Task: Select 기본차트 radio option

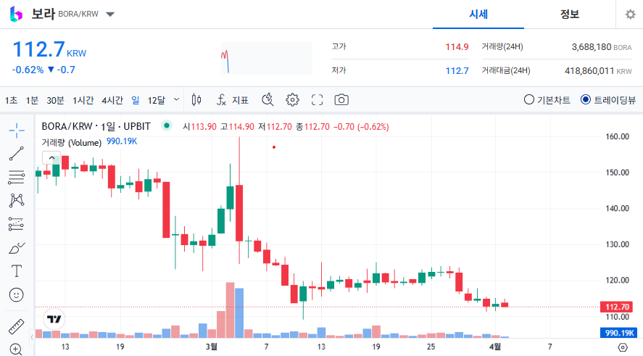Action: 547,99
